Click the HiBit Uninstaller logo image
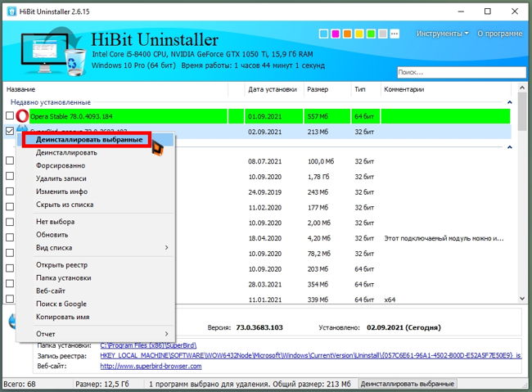532x392 pixels. point(53,51)
